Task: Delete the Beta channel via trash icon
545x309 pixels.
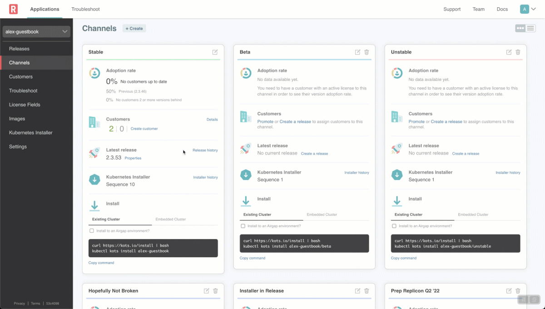Action: [x=367, y=52]
